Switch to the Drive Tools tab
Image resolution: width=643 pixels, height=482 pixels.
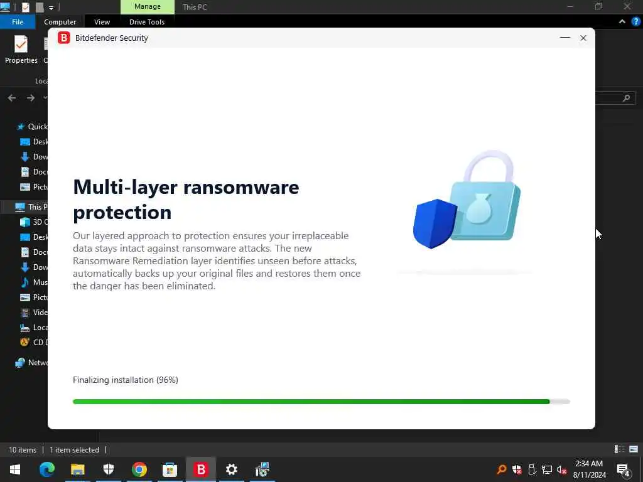(147, 22)
